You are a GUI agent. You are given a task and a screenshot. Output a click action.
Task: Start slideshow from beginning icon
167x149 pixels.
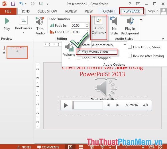(41, 4)
